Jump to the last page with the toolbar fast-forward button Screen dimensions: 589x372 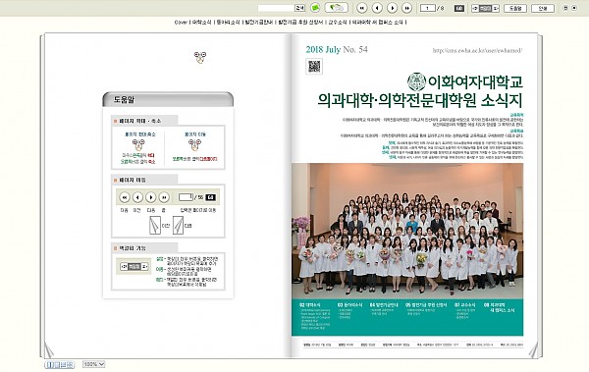click(x=406, y=8)
